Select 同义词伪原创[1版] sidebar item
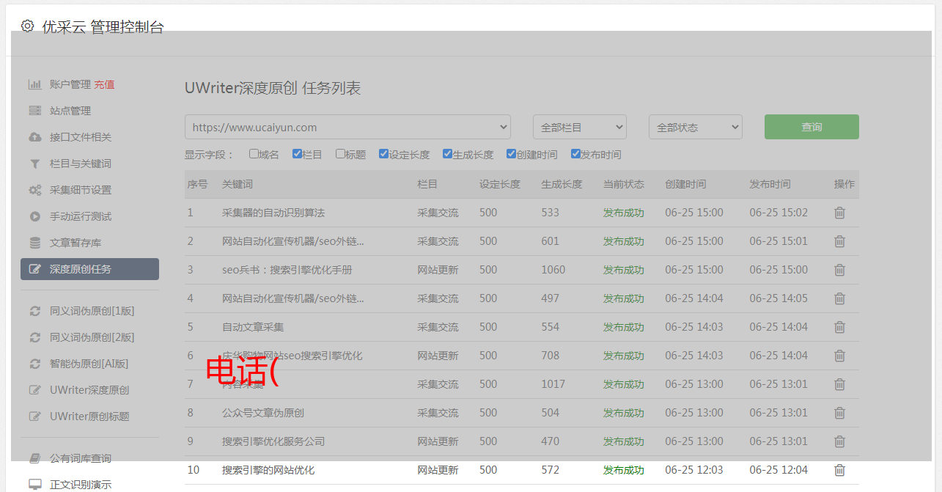Screen dimensions: 942x492 click(92, 311)
